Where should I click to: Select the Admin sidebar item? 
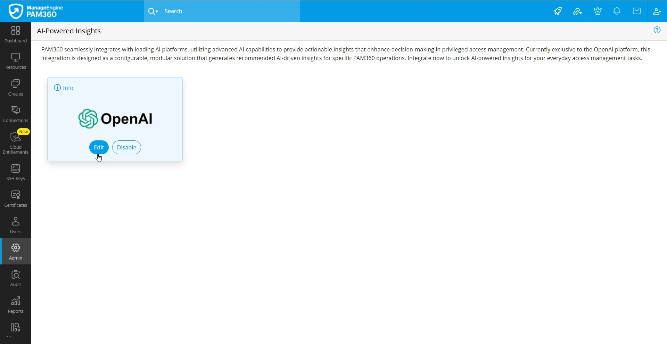(x=16, y=252)
